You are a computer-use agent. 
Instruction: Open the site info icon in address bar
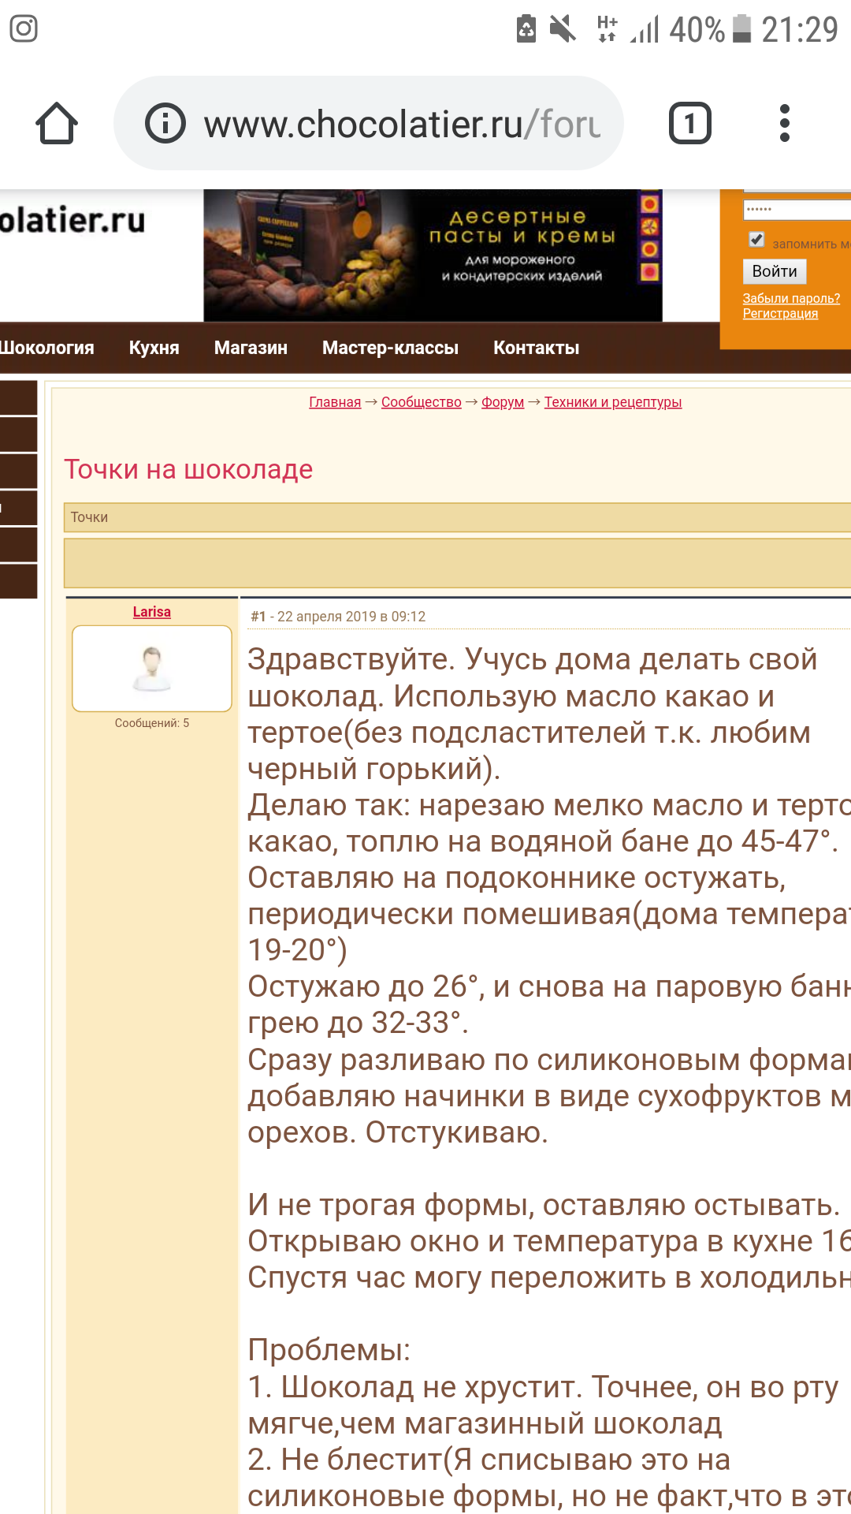165,124
